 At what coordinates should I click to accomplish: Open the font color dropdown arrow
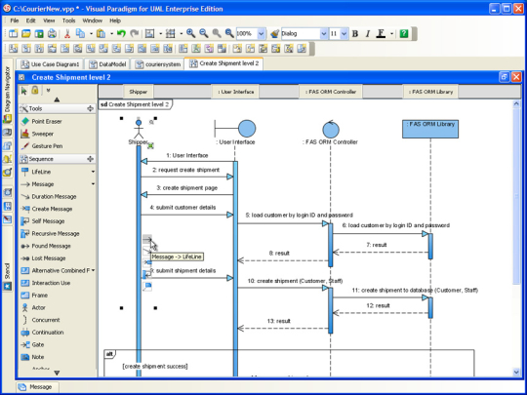point(391,33)
